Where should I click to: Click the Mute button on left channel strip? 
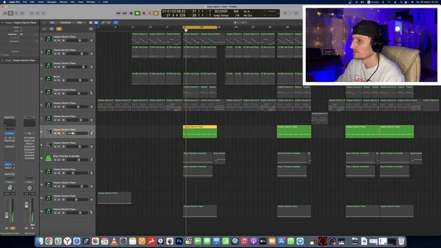tap(7, 228)
